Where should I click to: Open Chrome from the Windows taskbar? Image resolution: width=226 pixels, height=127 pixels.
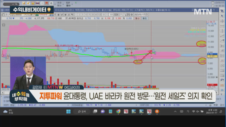(x=118, y=111)
